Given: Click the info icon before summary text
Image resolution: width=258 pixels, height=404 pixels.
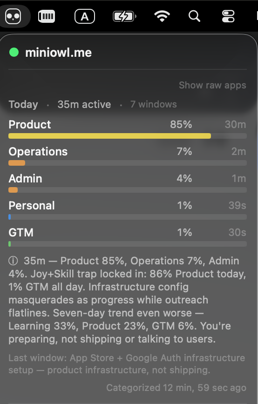Looking at the screenshot, I should tap(13, 261).
